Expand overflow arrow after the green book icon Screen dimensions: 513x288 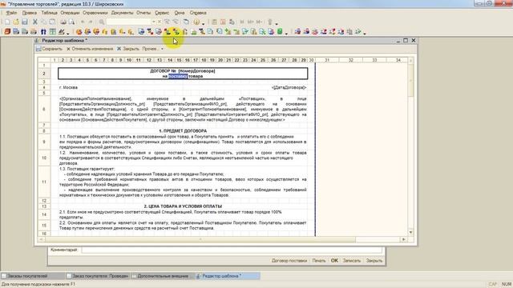tap(287, 33)
